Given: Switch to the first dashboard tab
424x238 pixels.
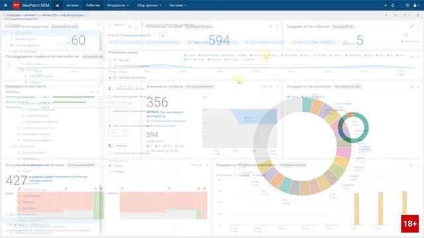Looking at the screenshot, I should coord(21,15).
